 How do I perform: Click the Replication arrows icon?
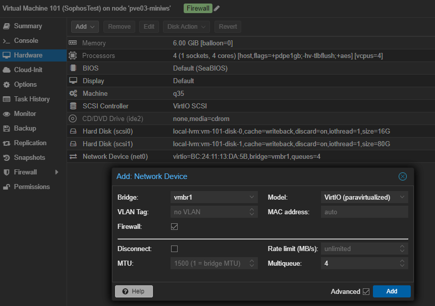click(x=7, y=143)
